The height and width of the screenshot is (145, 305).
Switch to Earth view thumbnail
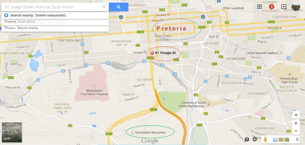click(x=12, y=132)
